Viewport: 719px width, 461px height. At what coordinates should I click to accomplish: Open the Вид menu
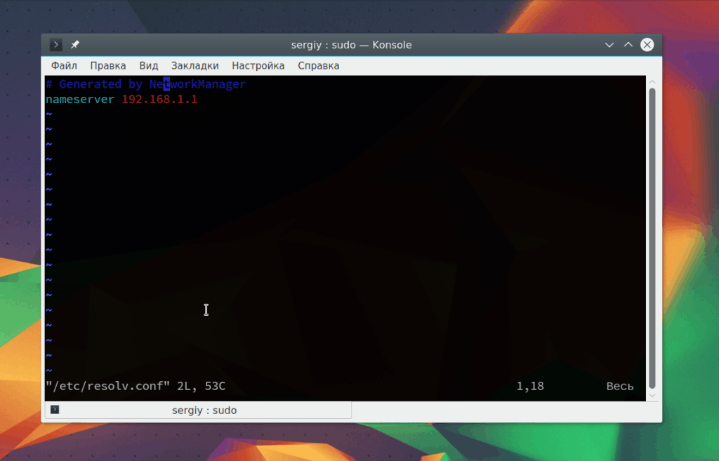(149, 65)
